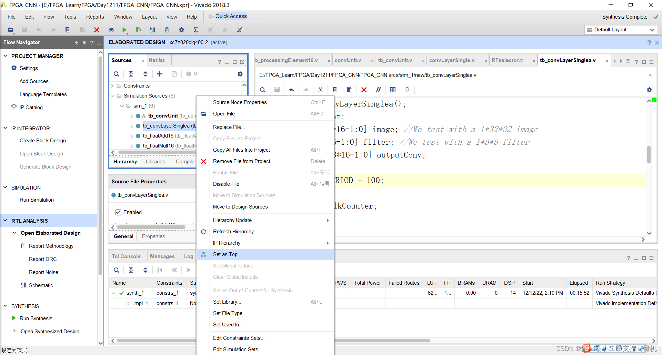
Task: Open the Hierarchy Update submenu
Action: click(265, 220)
